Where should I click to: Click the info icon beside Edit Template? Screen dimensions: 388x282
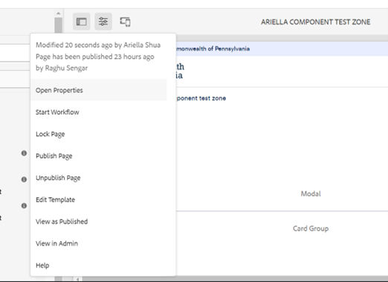(x=24, y=205)
